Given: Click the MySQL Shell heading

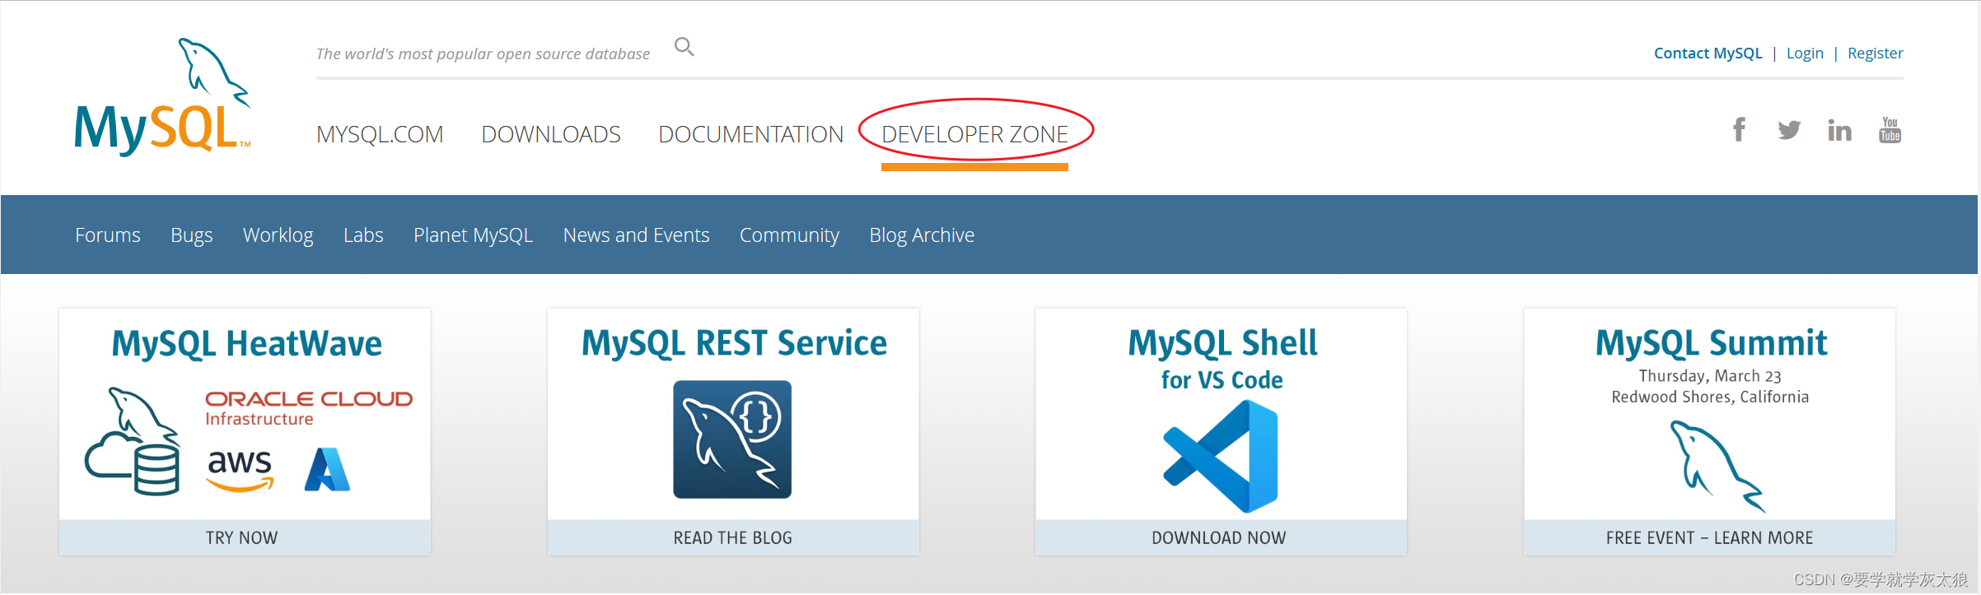Looking at the screenshot, I should pos(1222,344).
